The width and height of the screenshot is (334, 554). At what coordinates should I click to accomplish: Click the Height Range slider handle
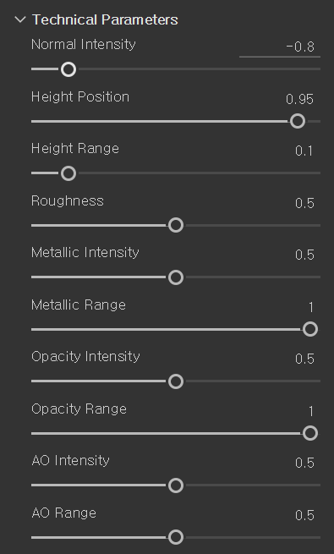coord(68,173)
